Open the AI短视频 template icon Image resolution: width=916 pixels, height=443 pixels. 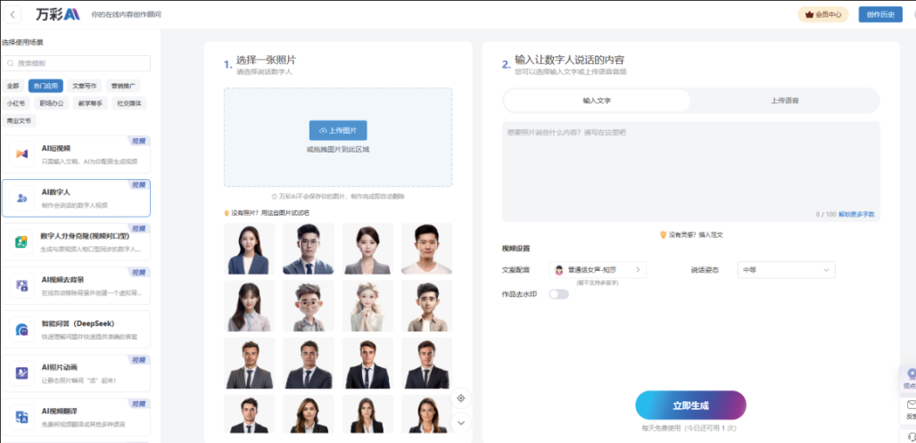[x=21, y=154]
